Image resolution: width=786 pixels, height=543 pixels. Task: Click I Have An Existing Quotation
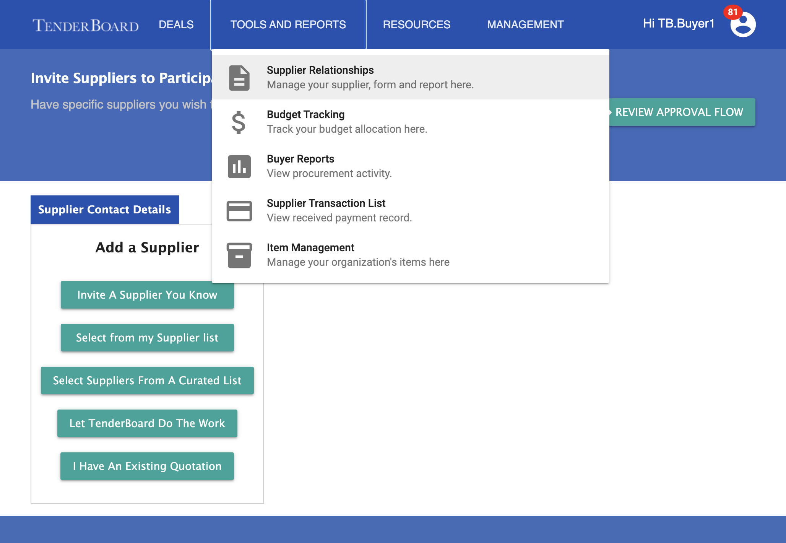tap(147, 466)
